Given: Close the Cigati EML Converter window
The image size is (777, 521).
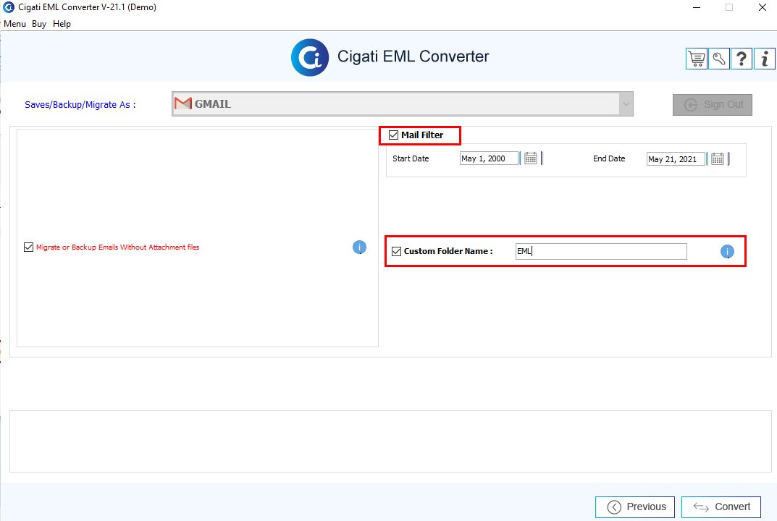Looking at the screenshot, I should pos(762,7).
